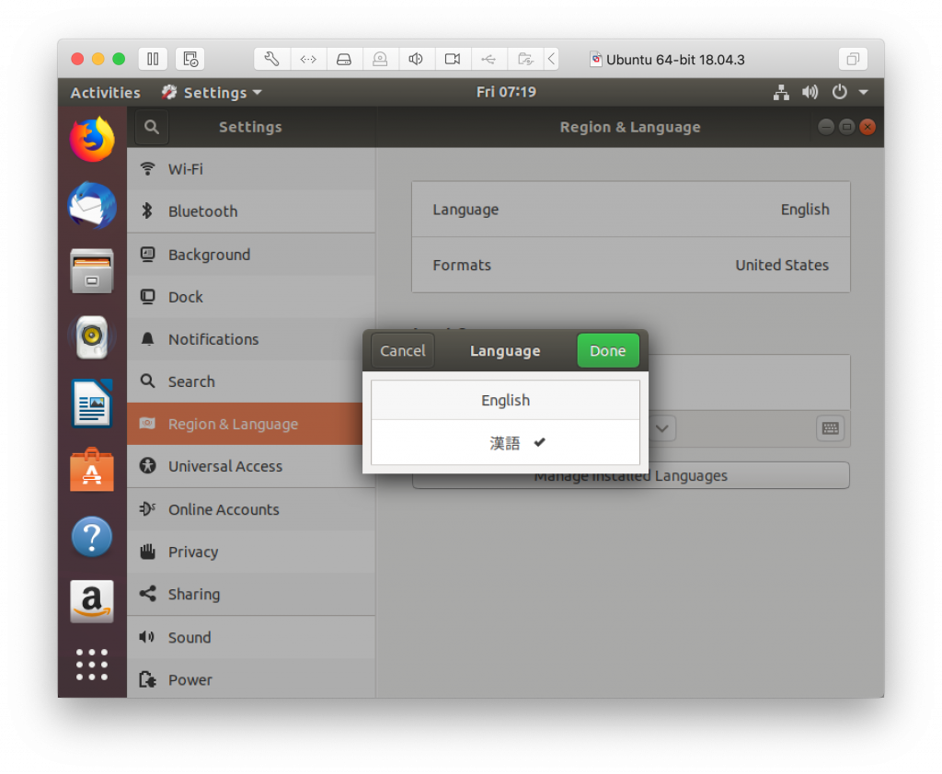Choose English in Language dialog
Viewport: 942px width, 774px height.
pos(505,400)
